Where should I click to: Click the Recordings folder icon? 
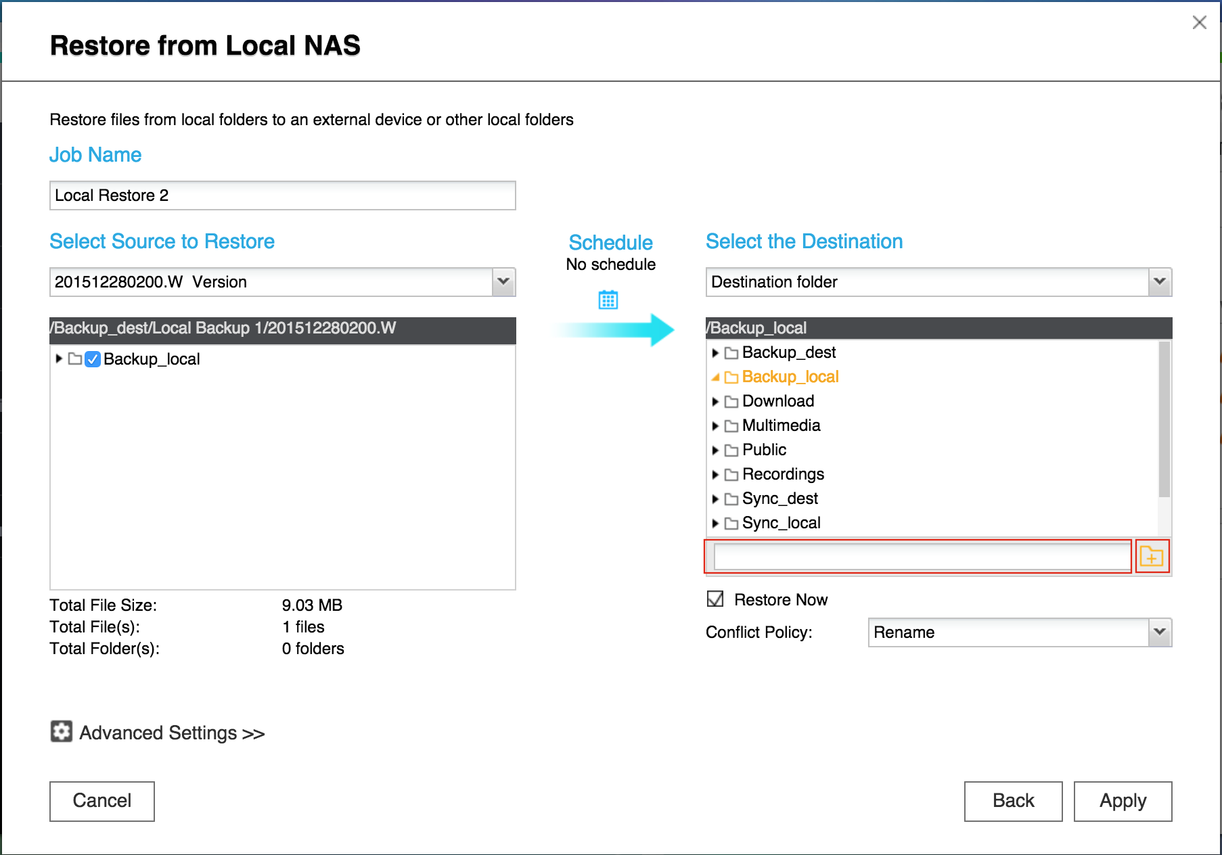tap(731, 475)
